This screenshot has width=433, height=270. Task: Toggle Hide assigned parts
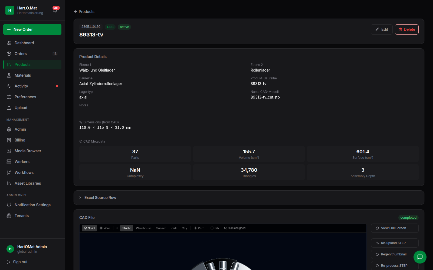tap(235, 228)
